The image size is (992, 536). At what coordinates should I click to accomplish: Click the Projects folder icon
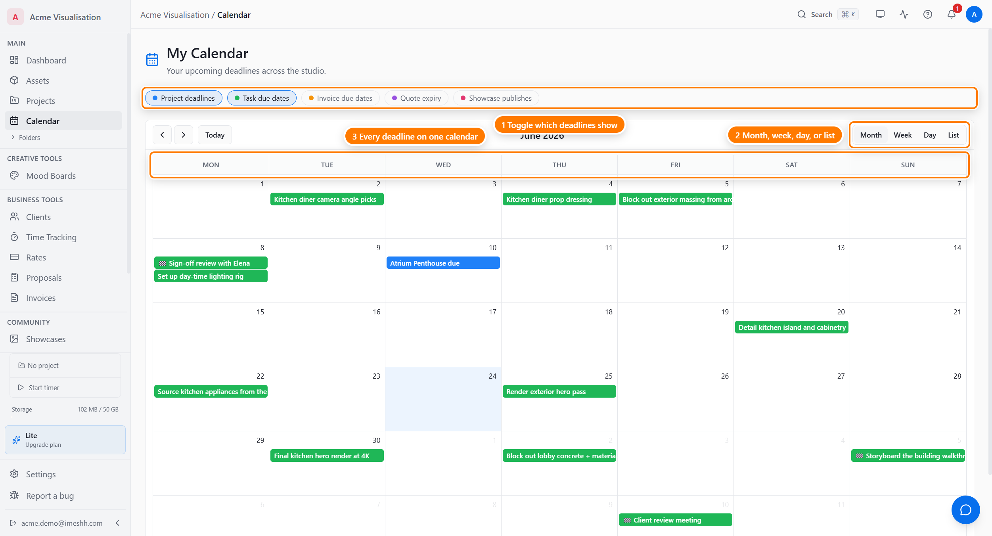[x=14, y=100]
